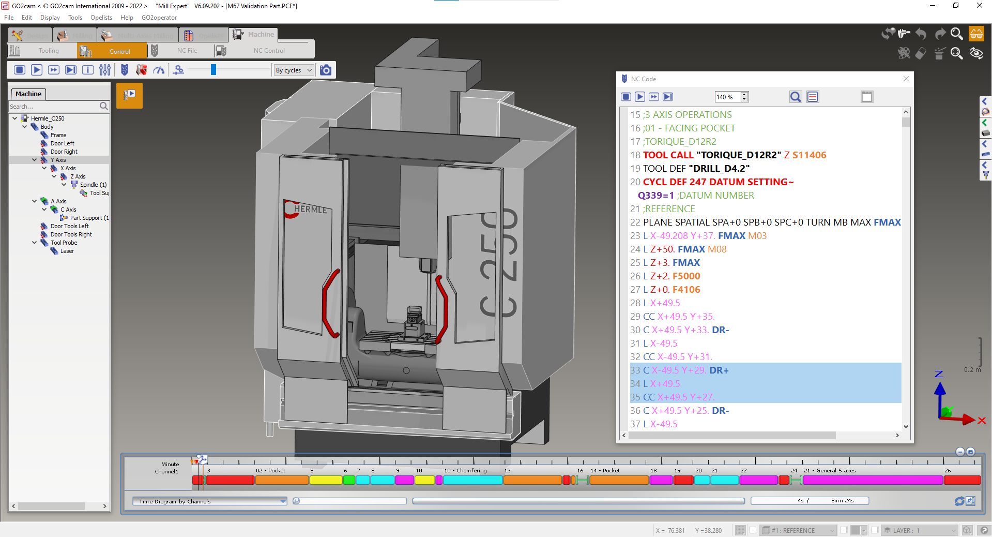Click the timeline refresh icon
Screen dimensions: 992x537
click(x=959, y=501)
